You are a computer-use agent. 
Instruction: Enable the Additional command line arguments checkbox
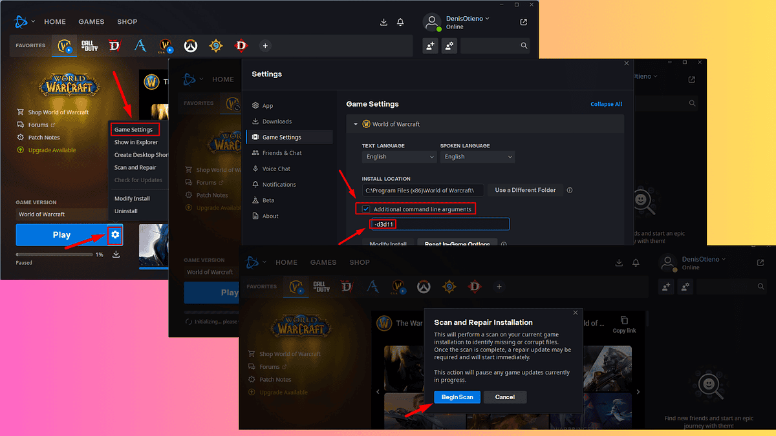pos(366,209)
